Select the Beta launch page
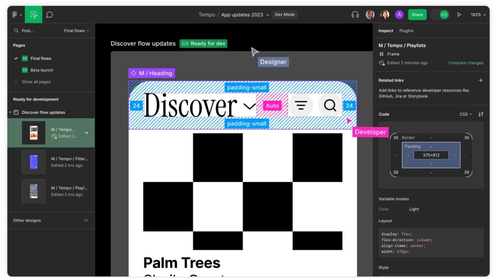Image resolution: width=497 pixels, height=278 pixels. [x=42, y=70]
